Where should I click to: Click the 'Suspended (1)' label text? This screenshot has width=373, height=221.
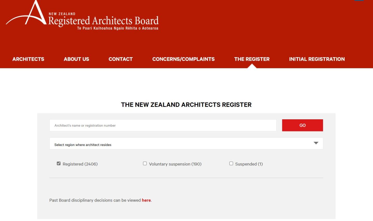(249, 164)
